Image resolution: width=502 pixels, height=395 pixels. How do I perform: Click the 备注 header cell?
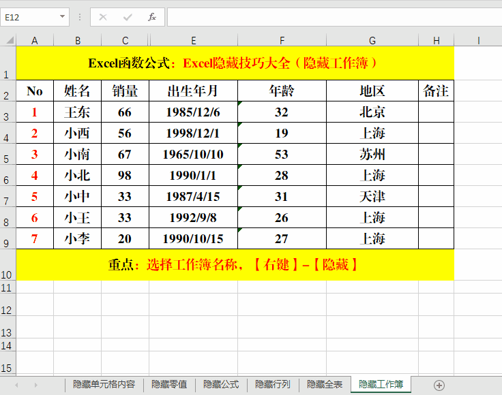(436, 91)
